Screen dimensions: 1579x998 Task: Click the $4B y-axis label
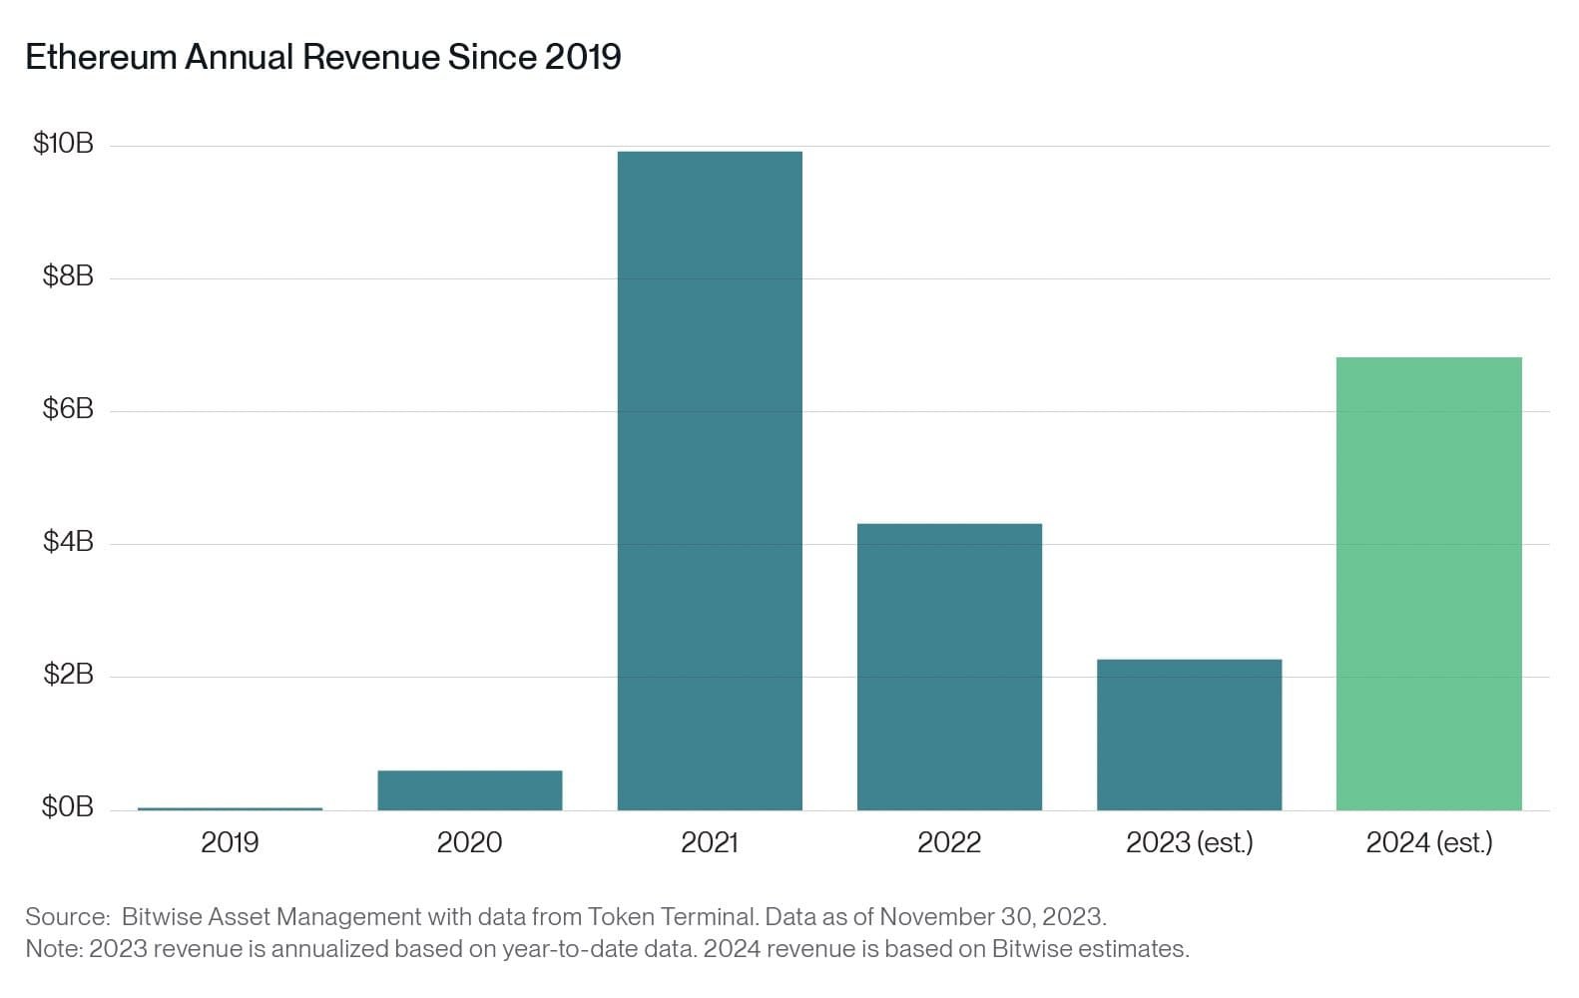tap(67, 542)
